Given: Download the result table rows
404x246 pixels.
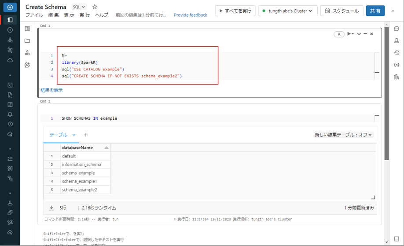Looking at the screenshot, I should click(51, 208).
